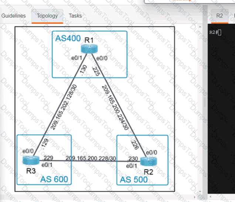
Task: Click the R2# terminal prompt
Action: [214, 32]
